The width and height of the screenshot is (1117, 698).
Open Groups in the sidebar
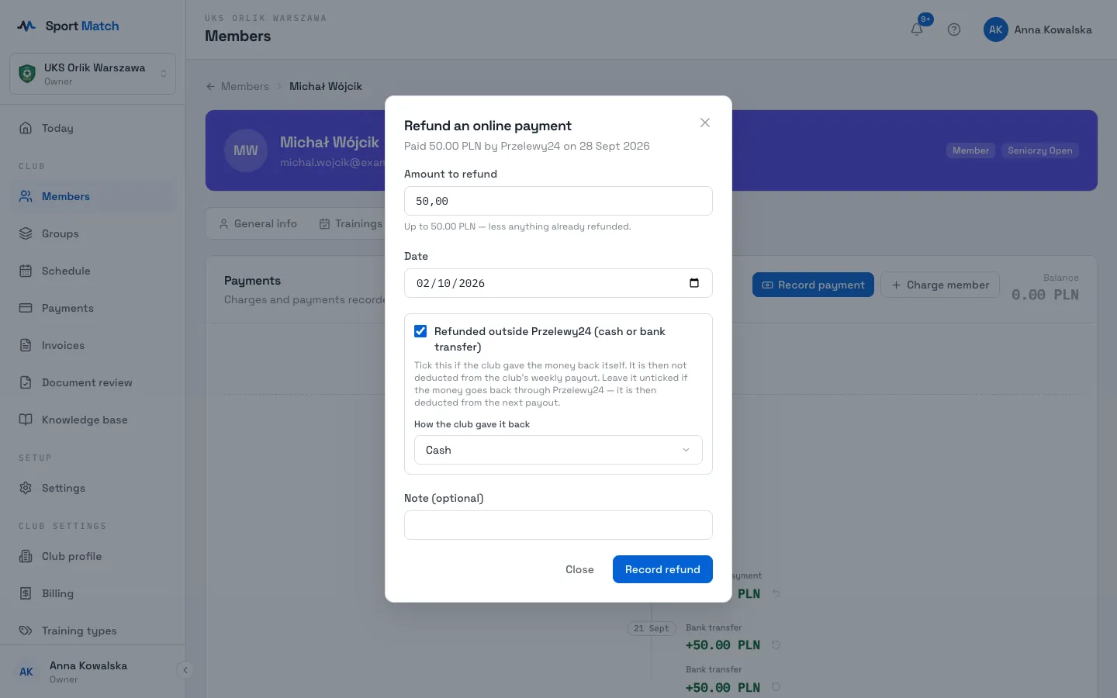pyautogui.click(x=93, y=233)
